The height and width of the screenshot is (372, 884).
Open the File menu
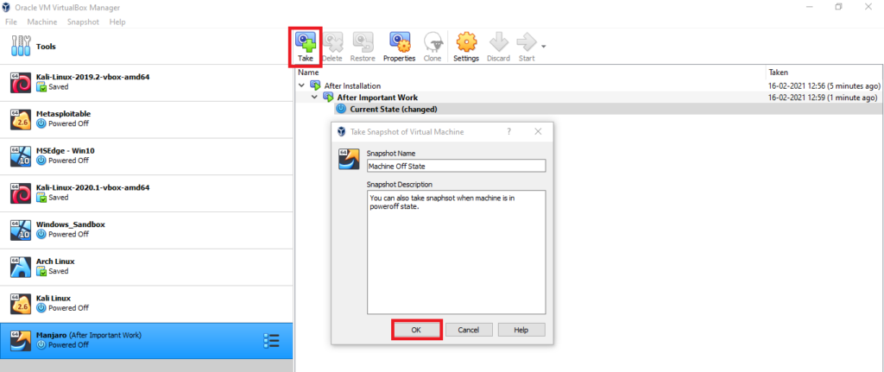click(x=10, y=22)
